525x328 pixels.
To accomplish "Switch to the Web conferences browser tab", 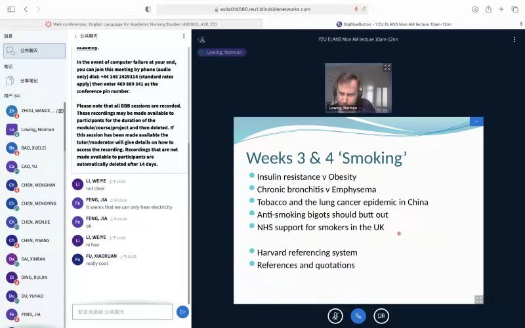I will [131, 24].
